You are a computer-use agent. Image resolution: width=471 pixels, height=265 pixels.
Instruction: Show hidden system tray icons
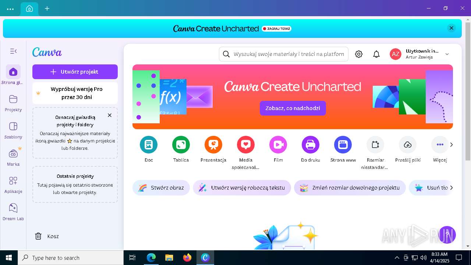point(397,258)
